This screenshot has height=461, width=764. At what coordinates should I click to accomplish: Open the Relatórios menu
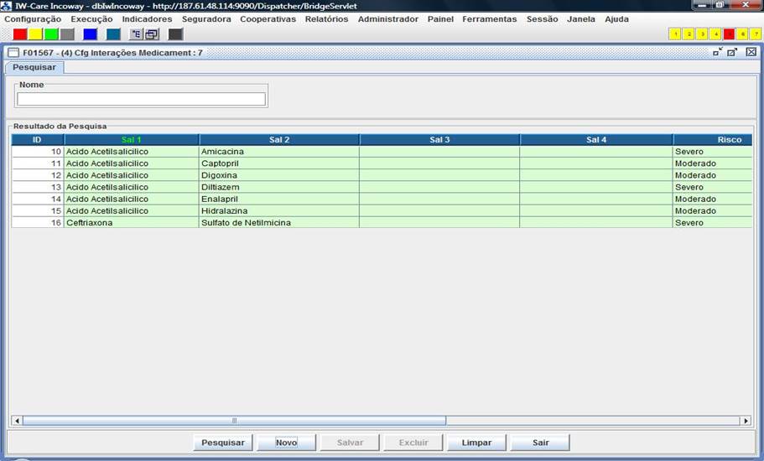tap(327, 18)
